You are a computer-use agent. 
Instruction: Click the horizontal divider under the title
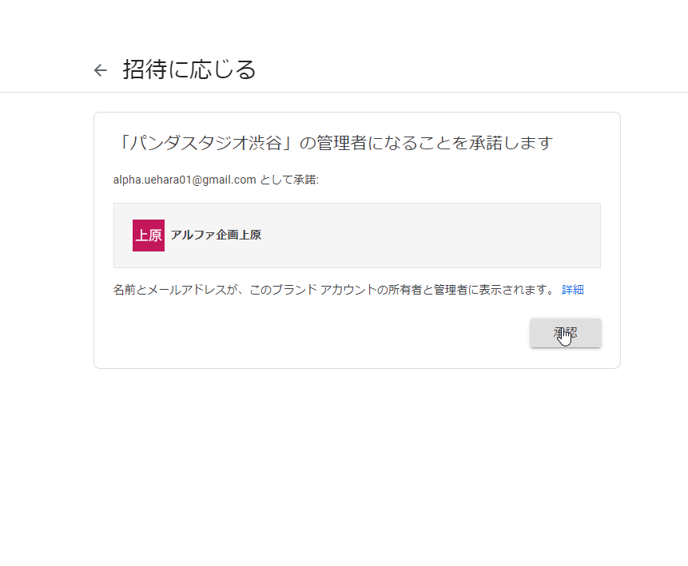(344, 92)
